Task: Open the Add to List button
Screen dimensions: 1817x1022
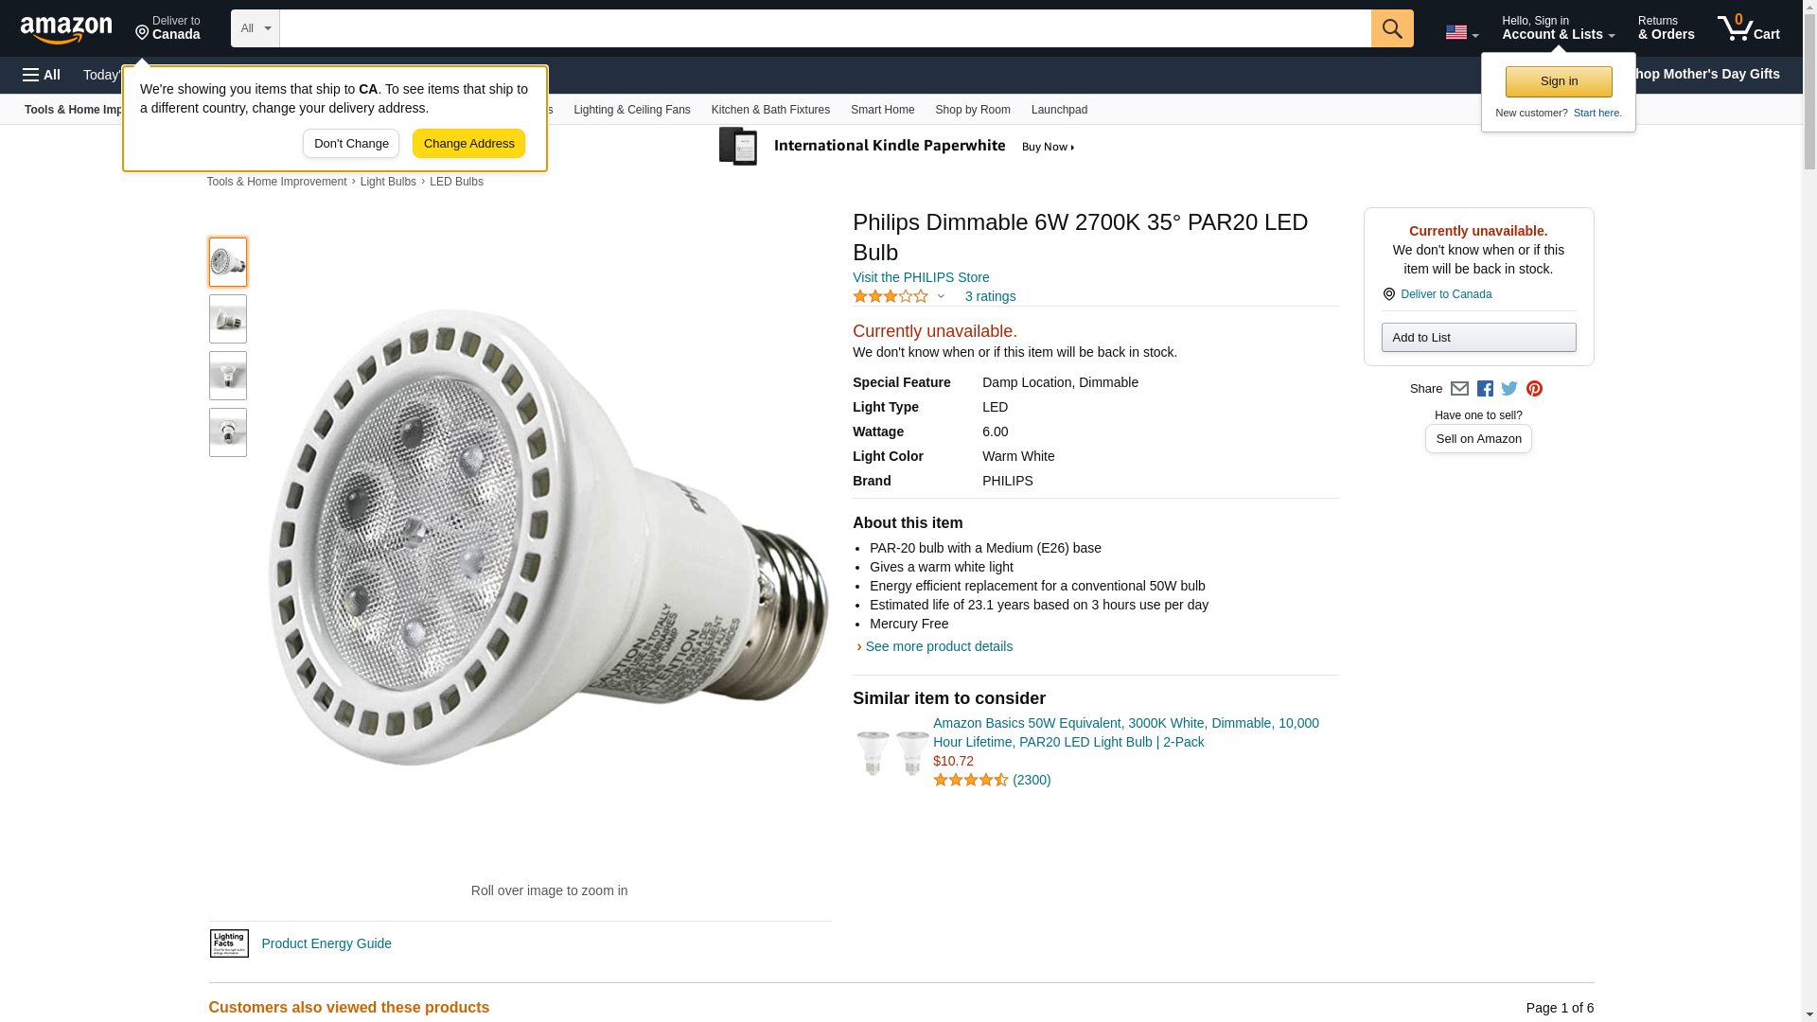Action: [1478, 338]
